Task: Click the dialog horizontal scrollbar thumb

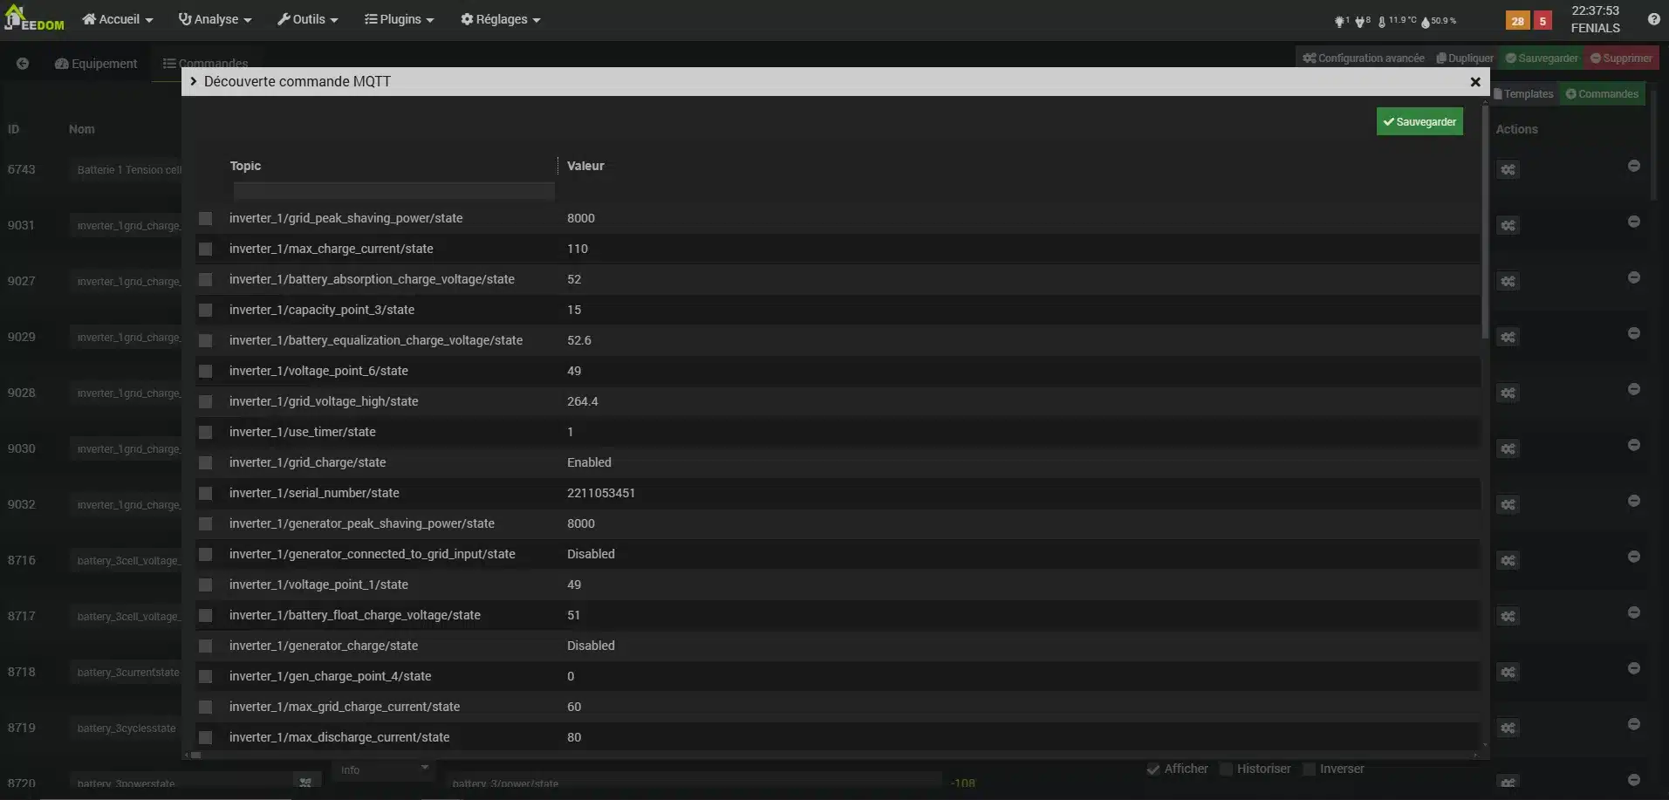Action: (x=196, y=756)
